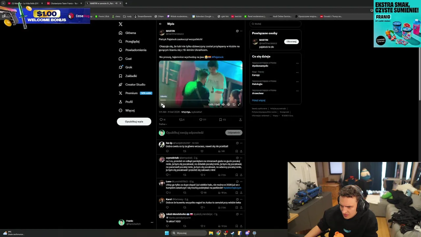Open more options on szymek4wb reply
Viewport: 421px width, 237px height.
tap(241, 158)
